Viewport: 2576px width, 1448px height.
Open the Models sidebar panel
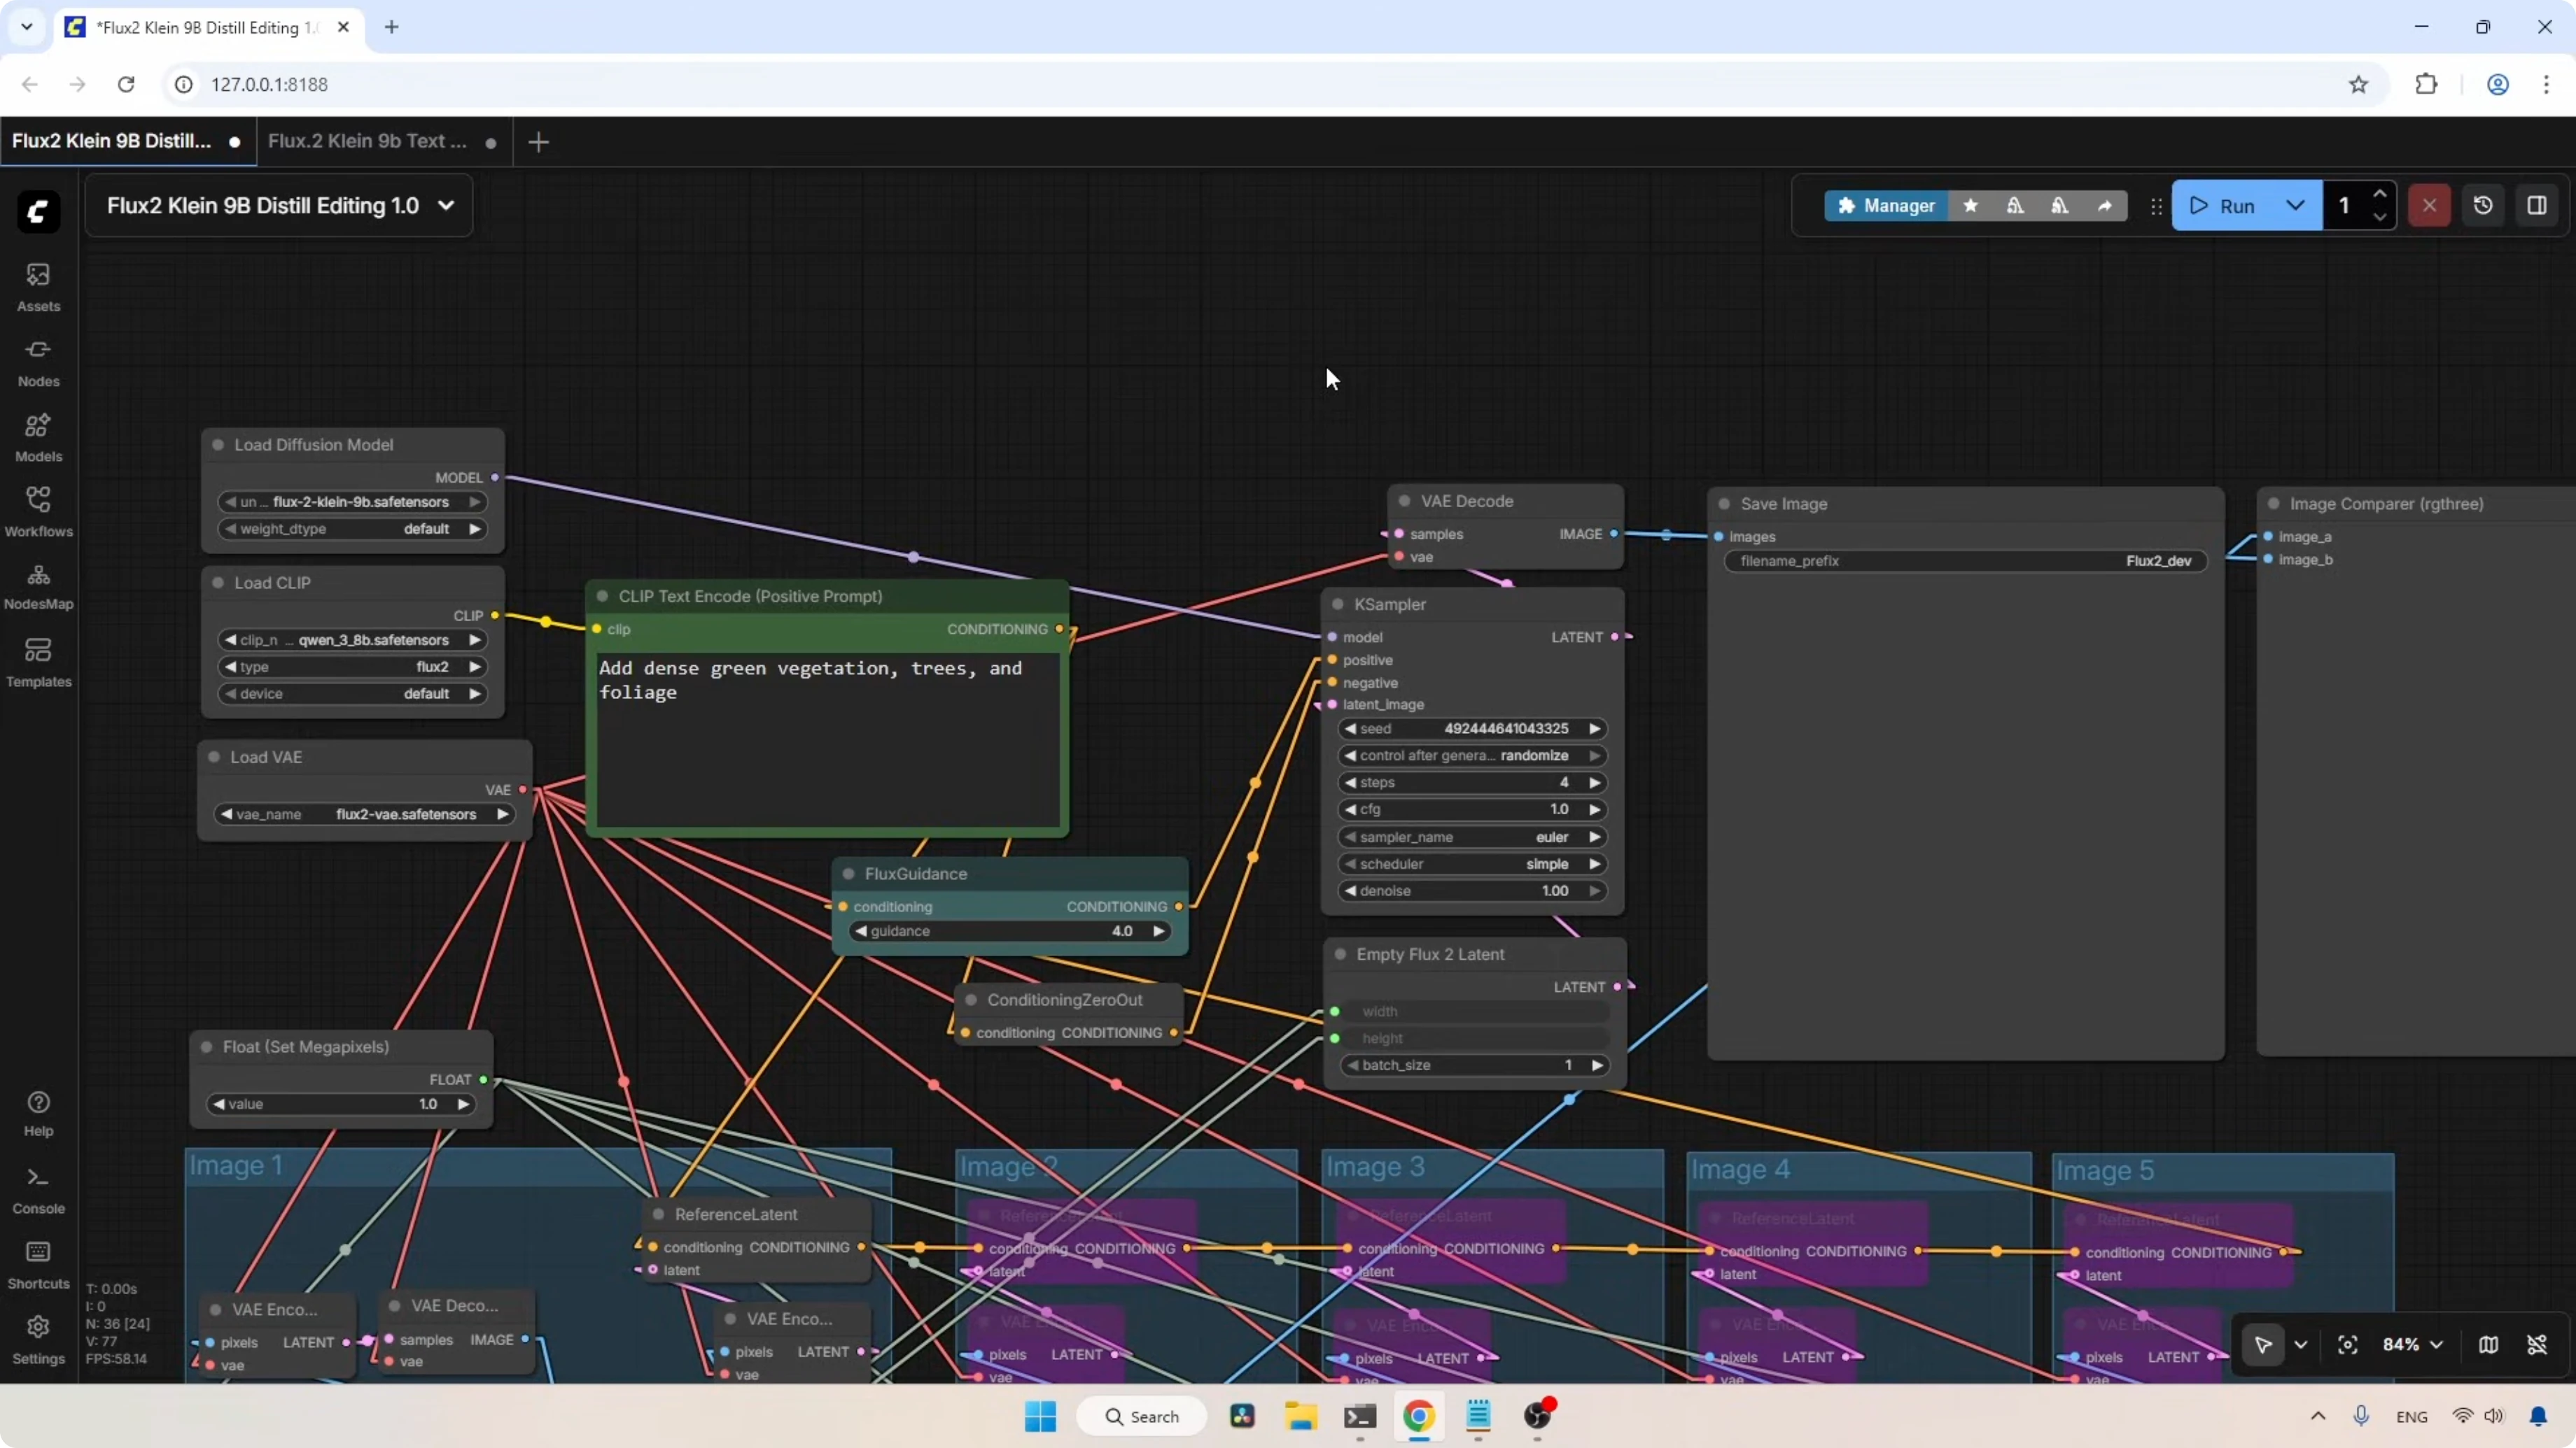click(x=38, y=436)
